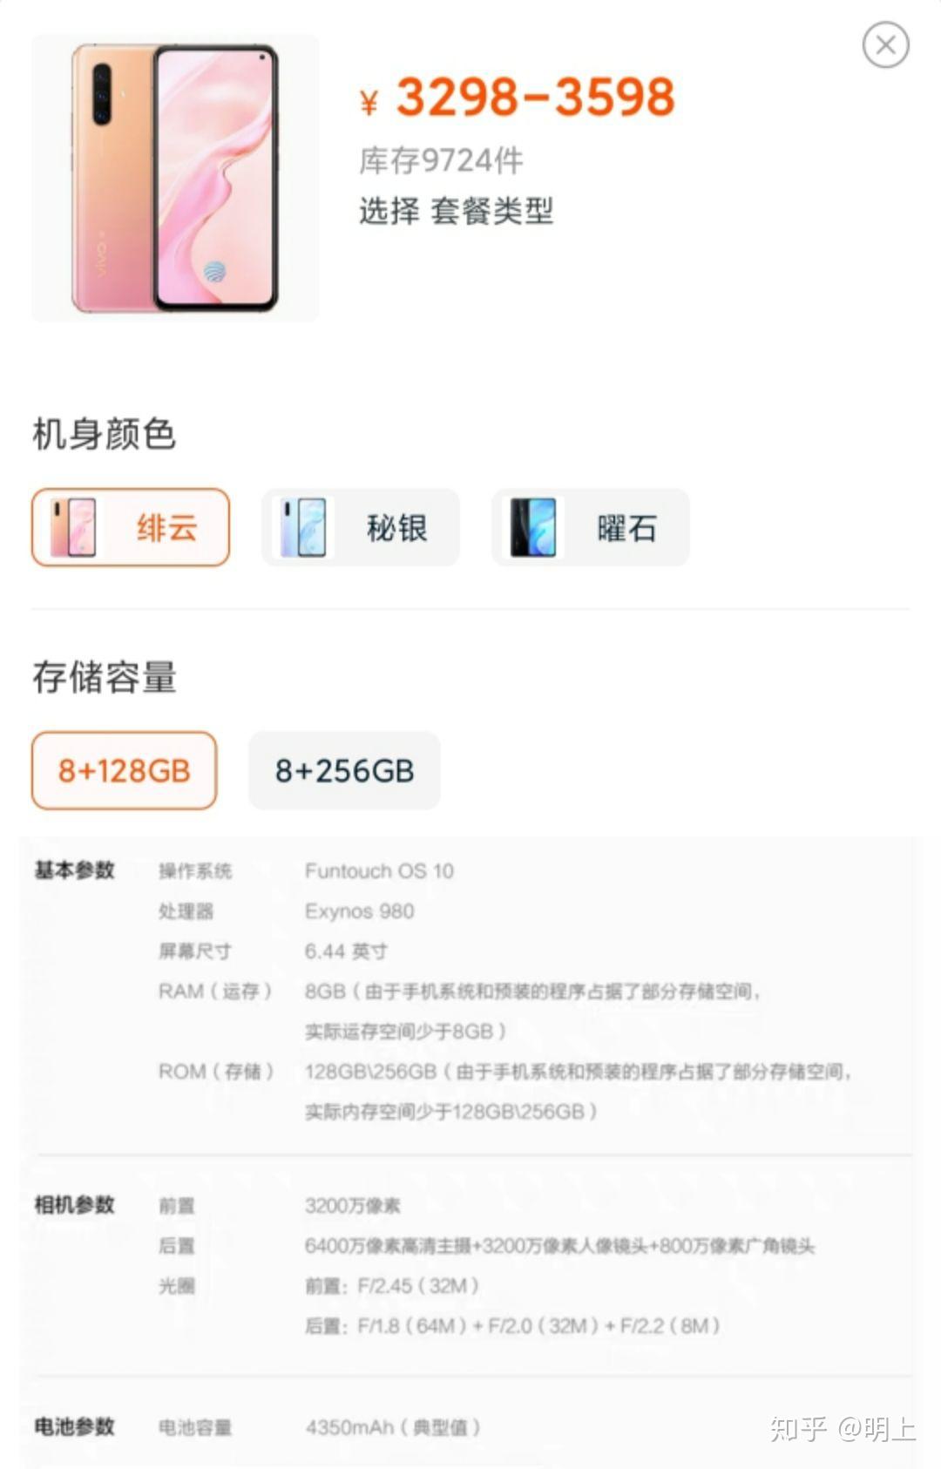This screenshot has height=1469, width=941.
Task: Close the product options popup
Action: point(885,44)
